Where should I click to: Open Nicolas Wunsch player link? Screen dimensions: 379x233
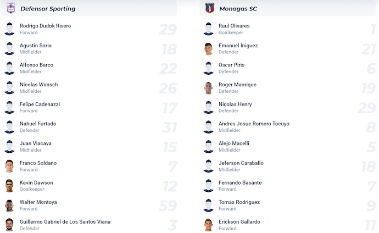(38, 85)
